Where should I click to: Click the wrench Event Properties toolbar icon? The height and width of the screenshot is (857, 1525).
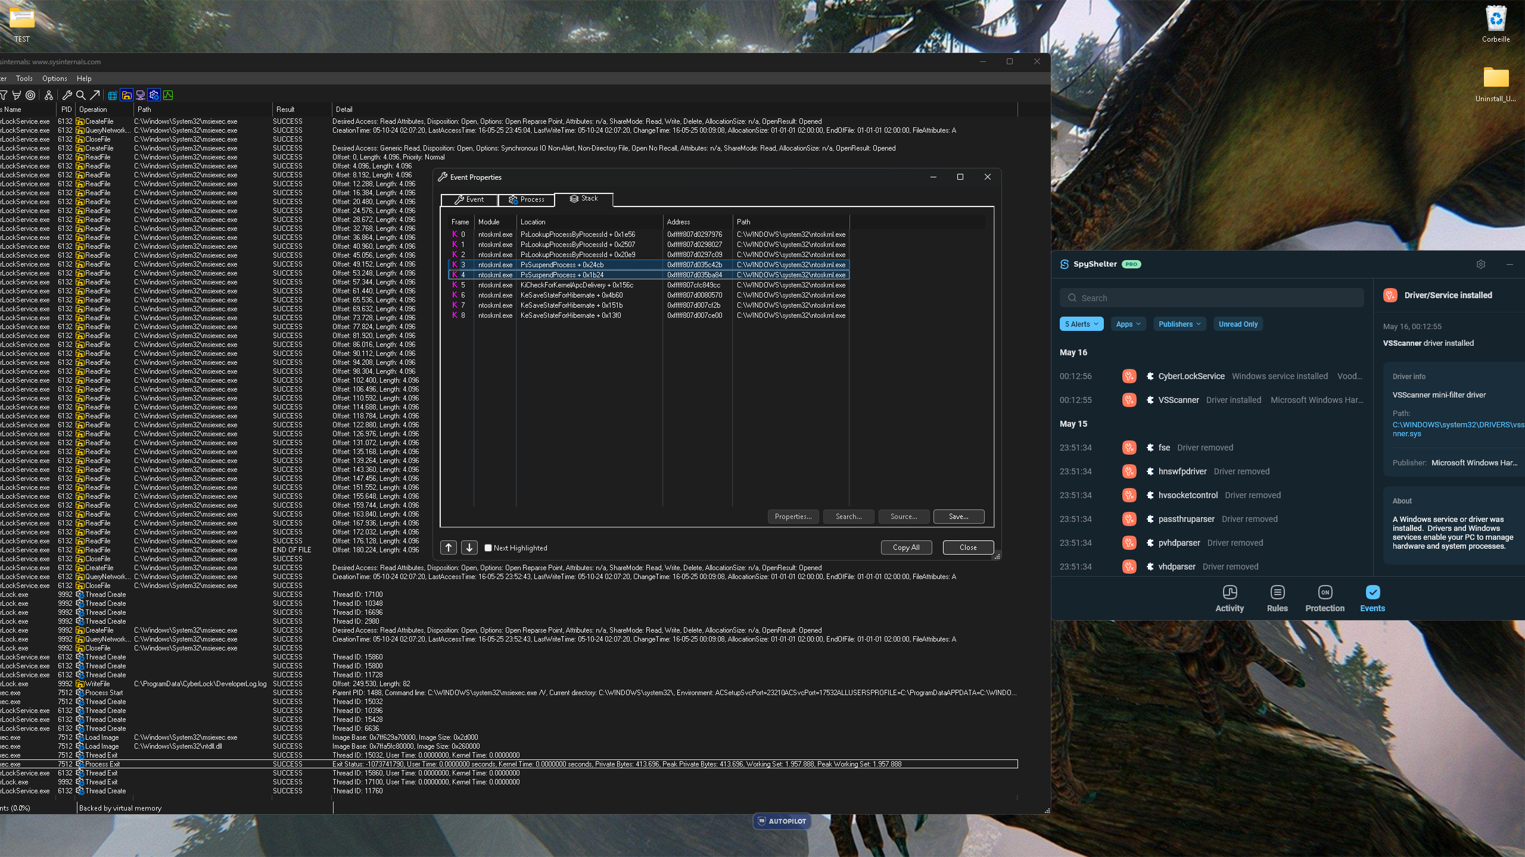67,95
